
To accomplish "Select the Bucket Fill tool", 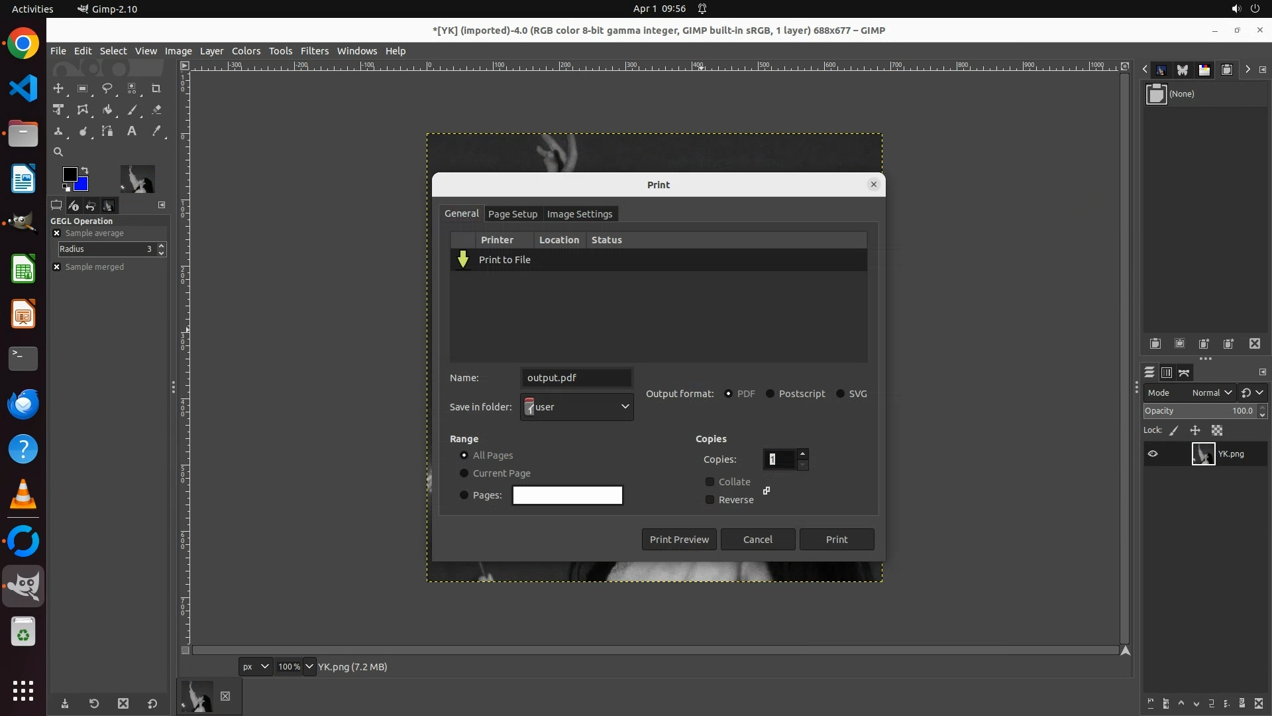I will [x=107, y=110].
